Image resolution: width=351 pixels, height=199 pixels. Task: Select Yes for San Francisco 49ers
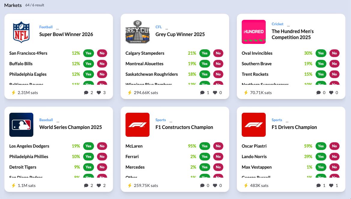click(88, 53)
